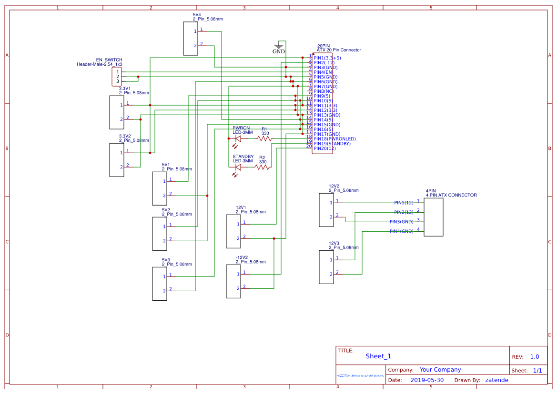Select the 12V1 connector symbol
Screen dimensions: 557x394
[x=233, y=232]
